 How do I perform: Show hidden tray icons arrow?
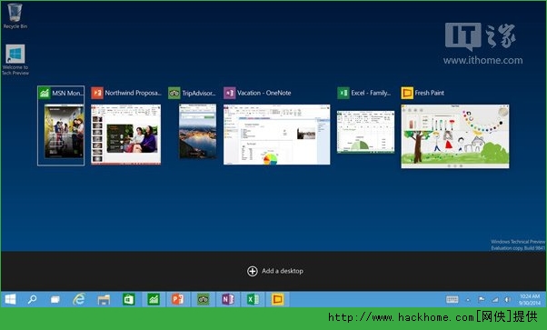(x=468, y=300)
